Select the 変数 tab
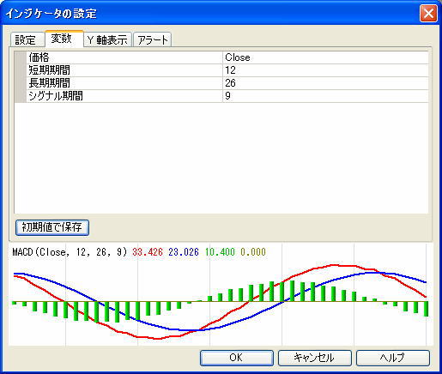This screenshot has width=442, height=374. tap(64, 39)
